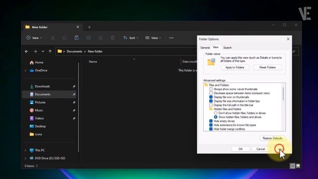
Task: Expand the DVD Drive (D:) node
Action: coord(25,158)
